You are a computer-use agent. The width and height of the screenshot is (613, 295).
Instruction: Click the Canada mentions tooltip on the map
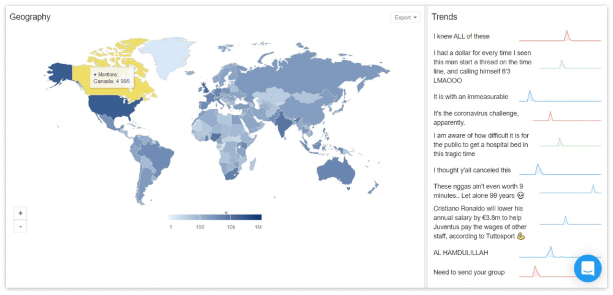point(111,78)
